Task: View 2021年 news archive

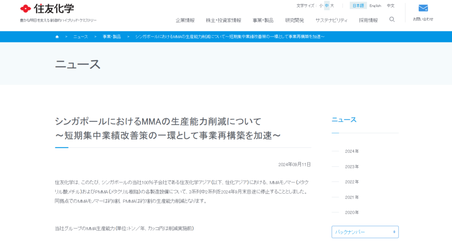Action: [x=352, y=197]
